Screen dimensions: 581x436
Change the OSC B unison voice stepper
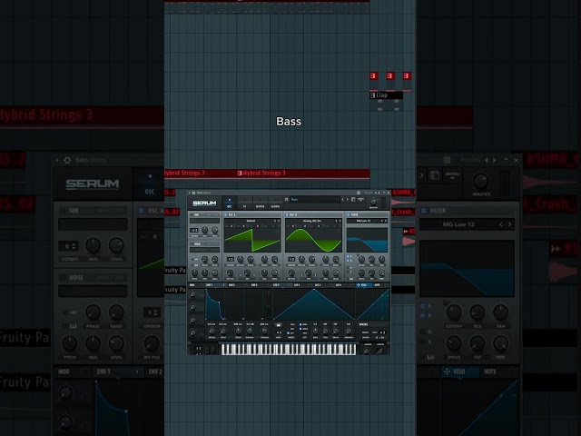tap(291, 259)
